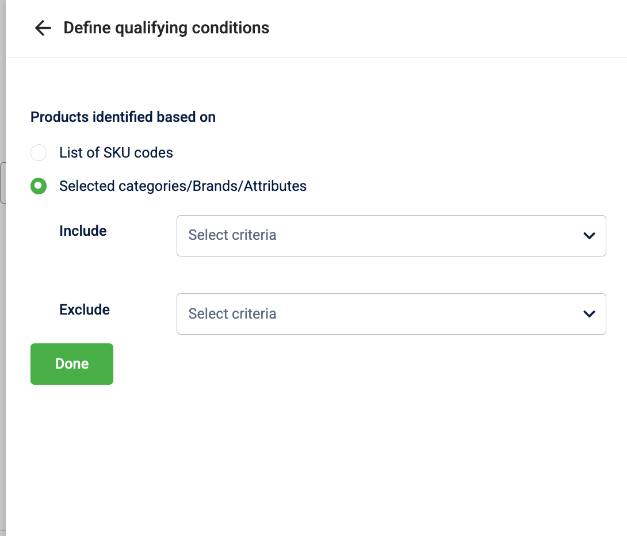Click the partially hidden element behind the panel edge

[2, 183]
